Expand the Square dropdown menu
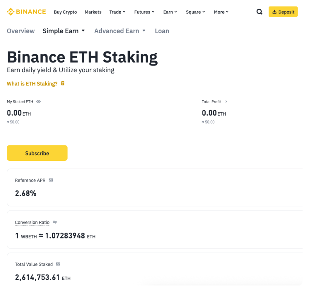The image size is (312, 293). [x=195, y=12]
